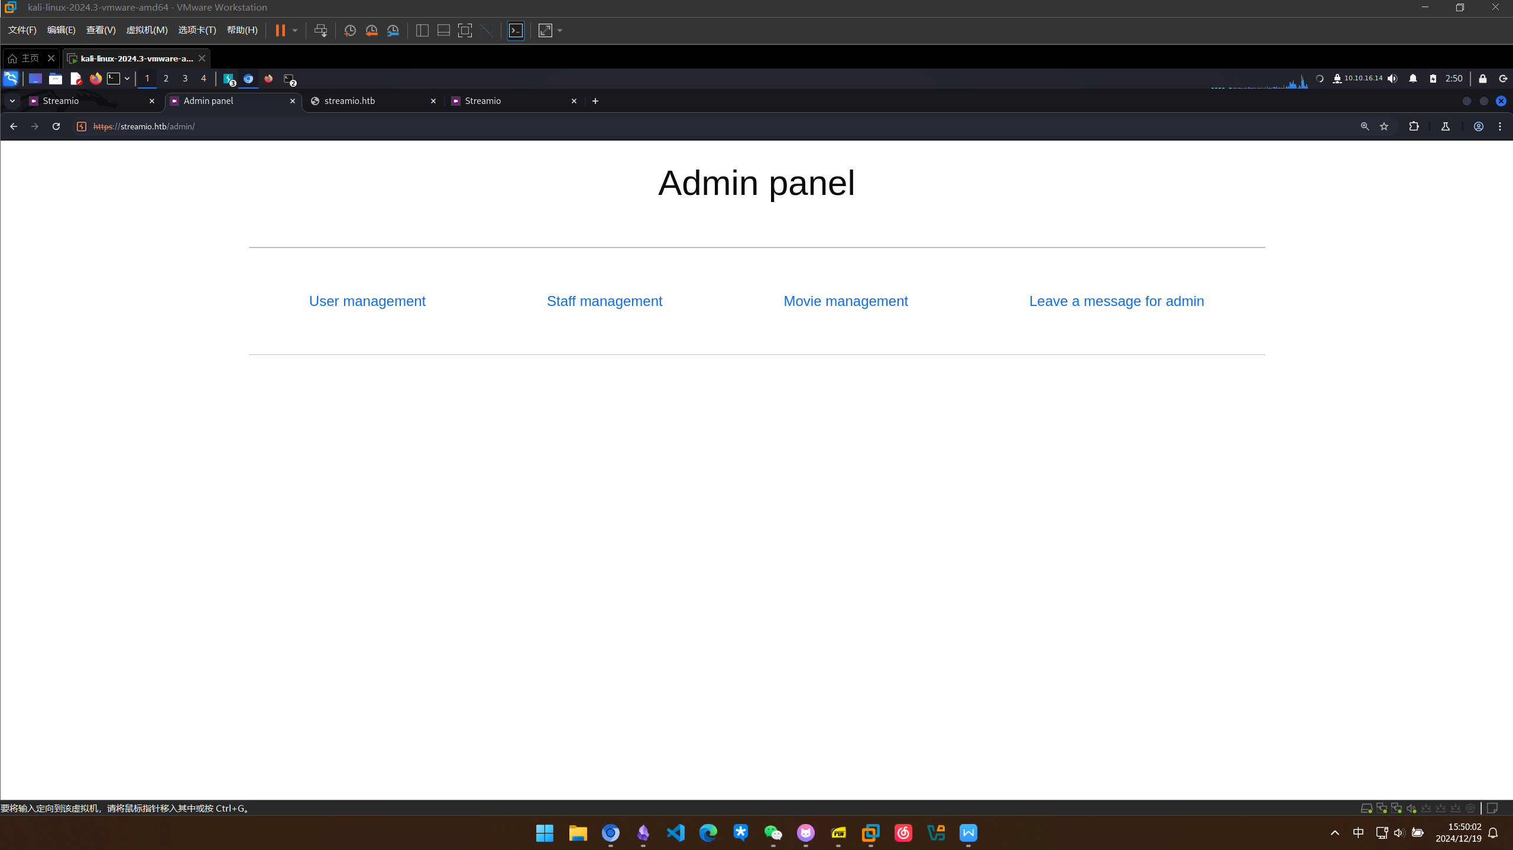Open User management link

coord(367,301)
